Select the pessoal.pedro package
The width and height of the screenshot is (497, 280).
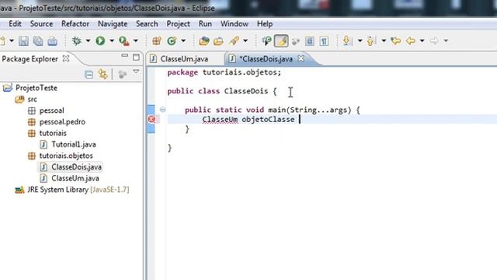(62, 122)
